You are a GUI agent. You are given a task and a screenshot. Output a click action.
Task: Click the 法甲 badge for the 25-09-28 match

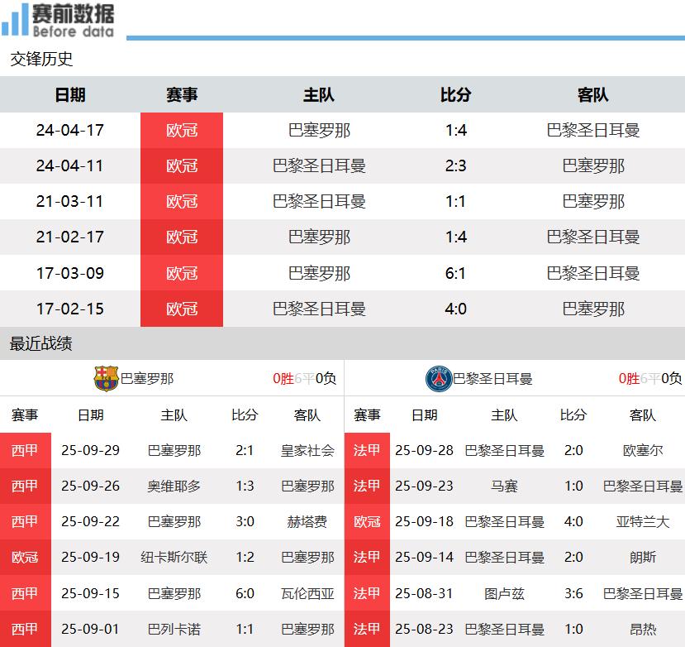point(367,450)
